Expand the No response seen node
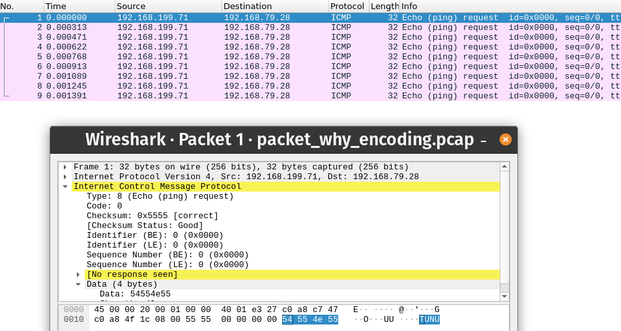 click(x=78, y=274)
